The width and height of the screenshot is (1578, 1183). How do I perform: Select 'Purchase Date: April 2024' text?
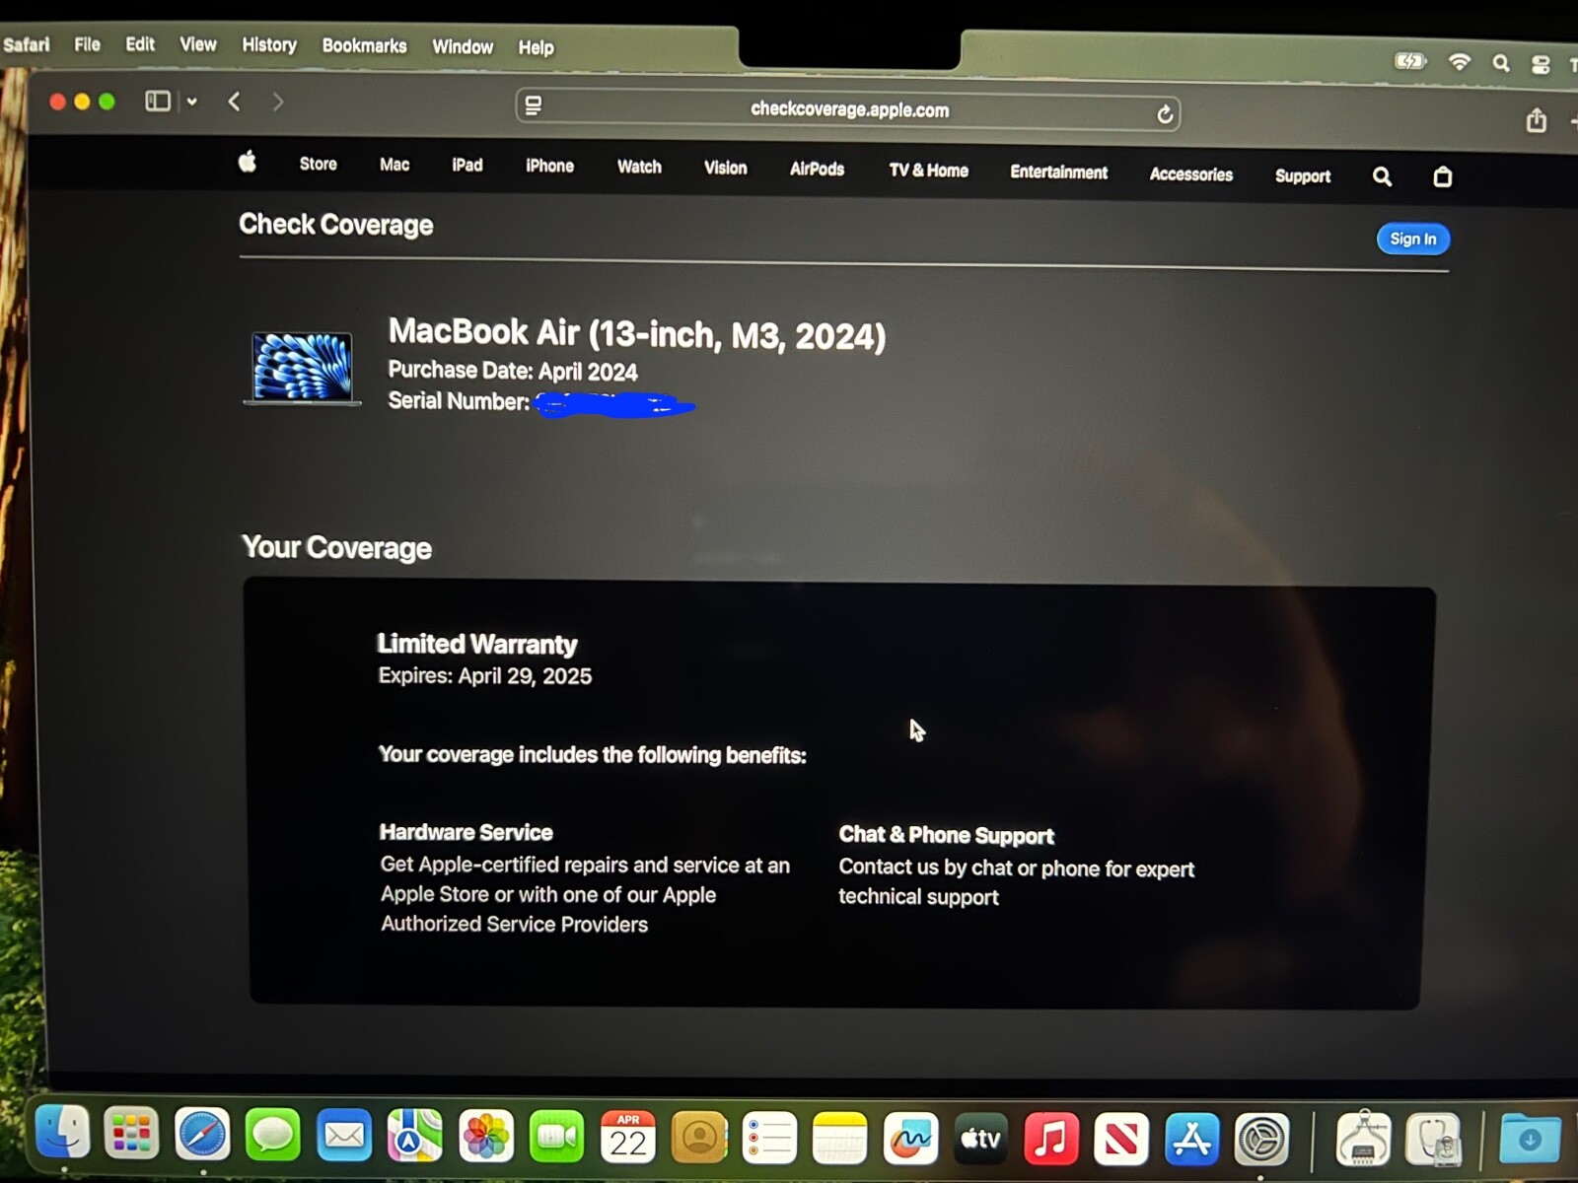click(512, 371)
